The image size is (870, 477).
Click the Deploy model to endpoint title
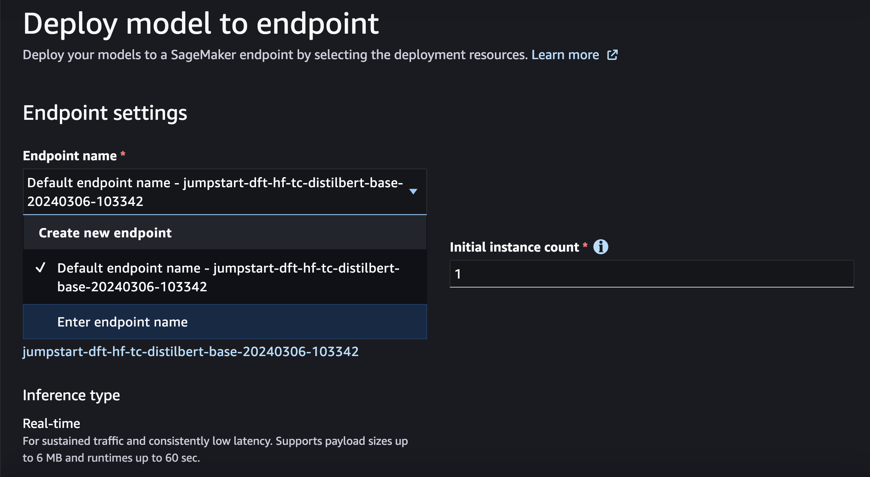(201, 23)
